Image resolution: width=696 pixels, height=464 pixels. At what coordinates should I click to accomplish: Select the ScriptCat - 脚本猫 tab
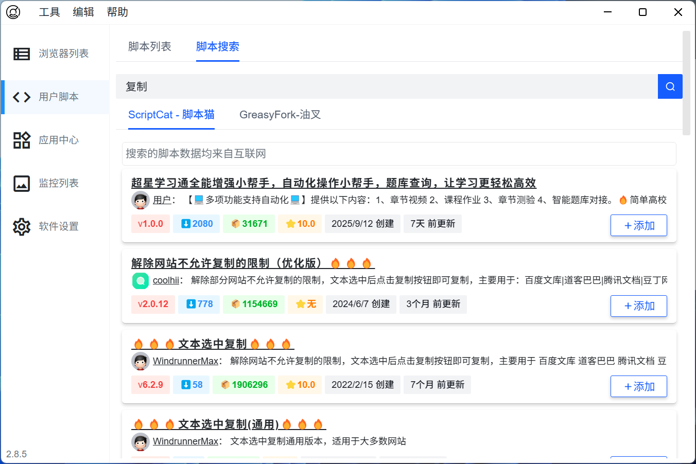171,115
